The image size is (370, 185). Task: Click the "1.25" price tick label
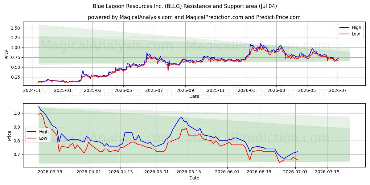[16, 38]
